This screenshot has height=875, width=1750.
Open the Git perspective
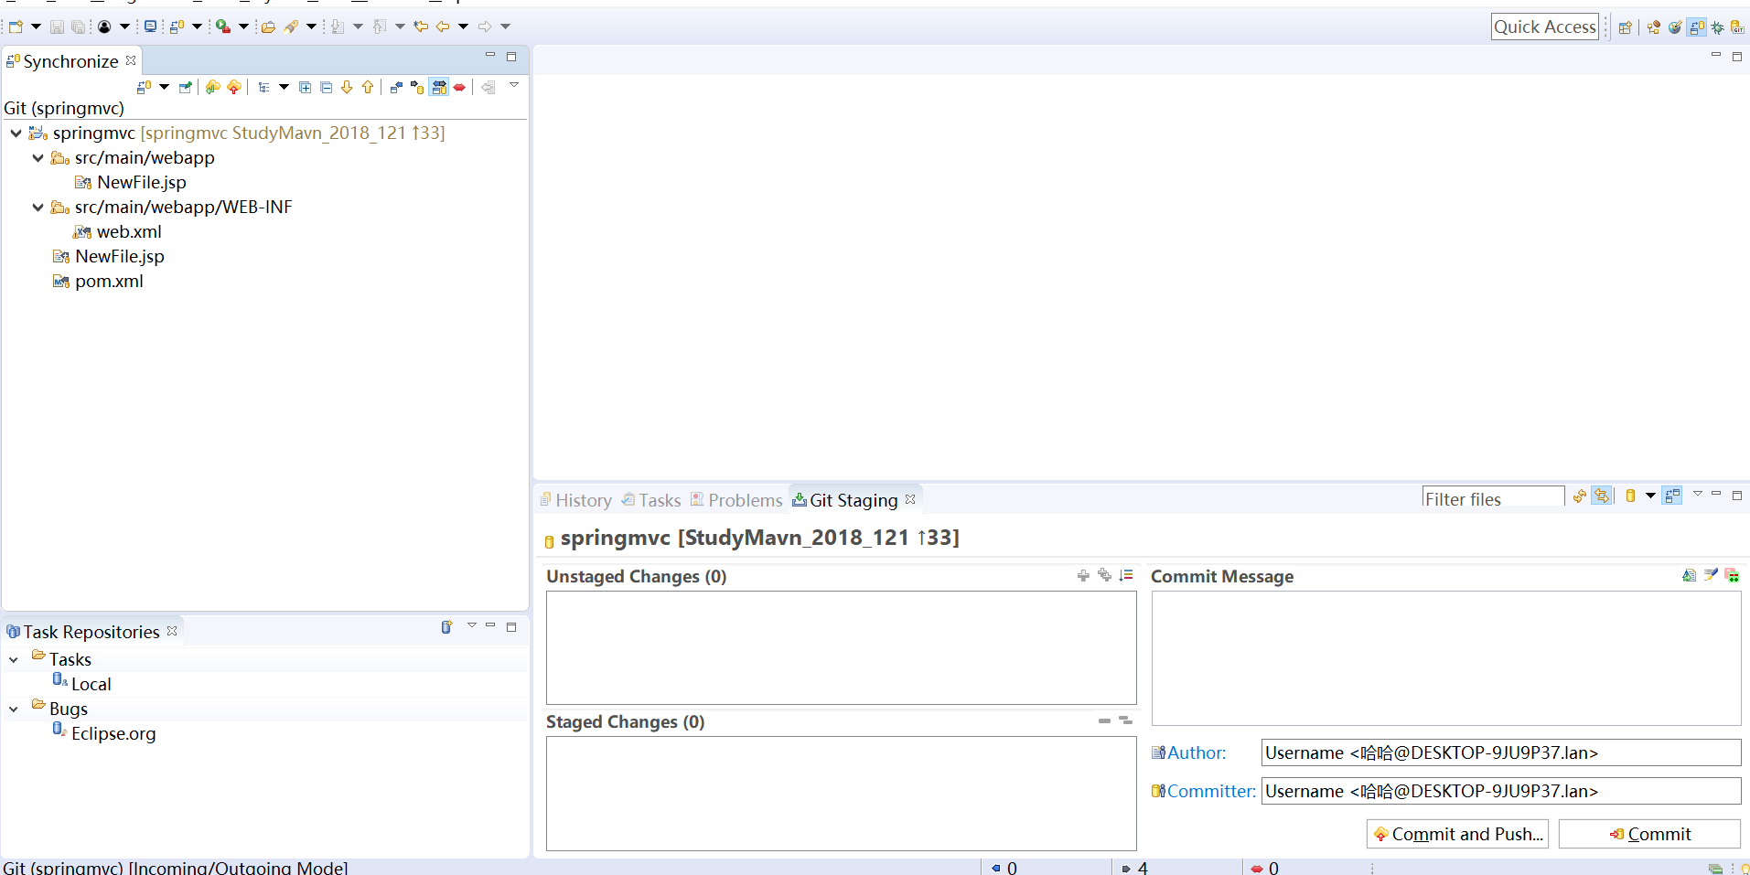point(1737,27)
